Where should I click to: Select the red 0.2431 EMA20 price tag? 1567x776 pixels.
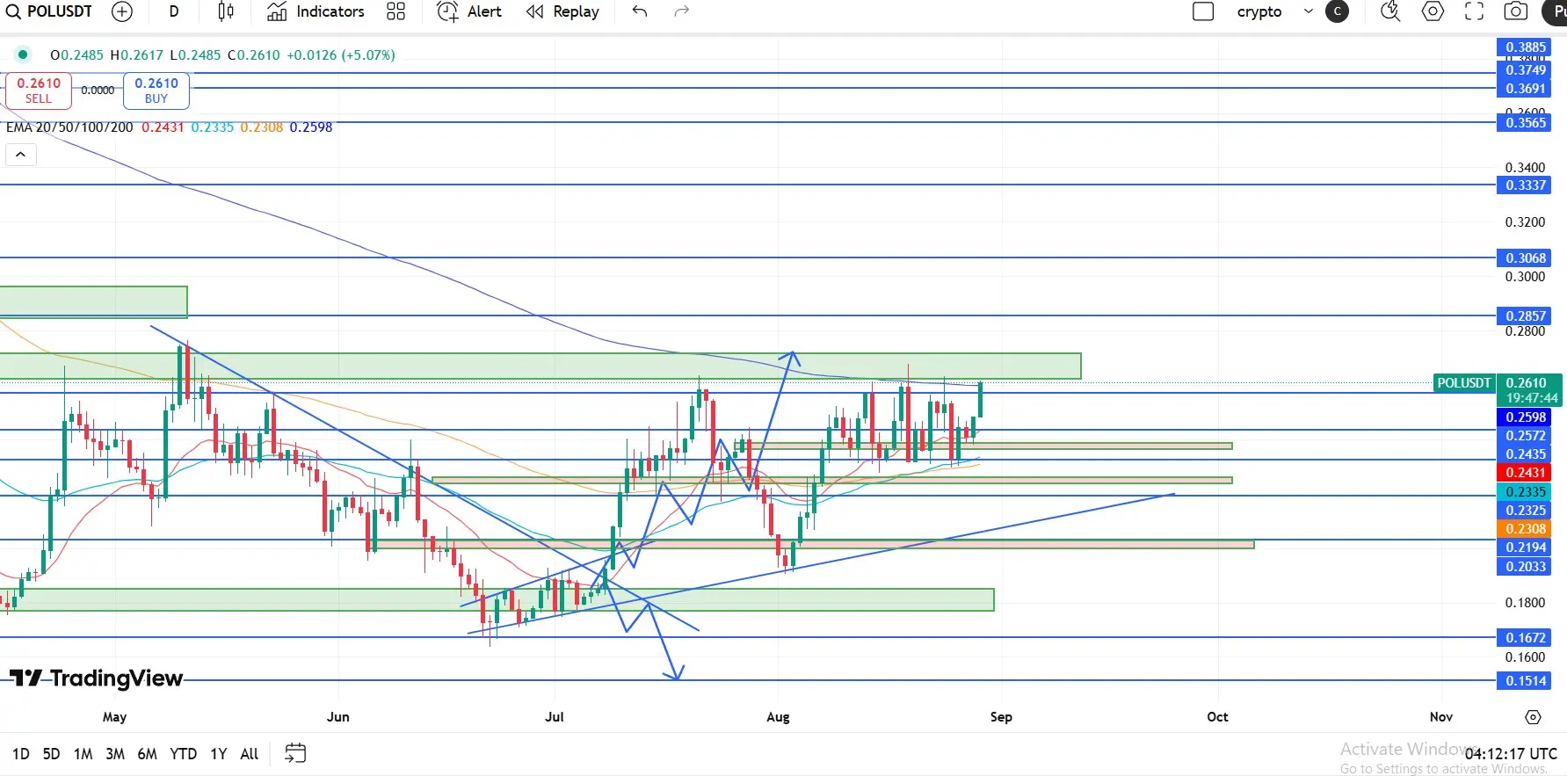click(1525, 473)
